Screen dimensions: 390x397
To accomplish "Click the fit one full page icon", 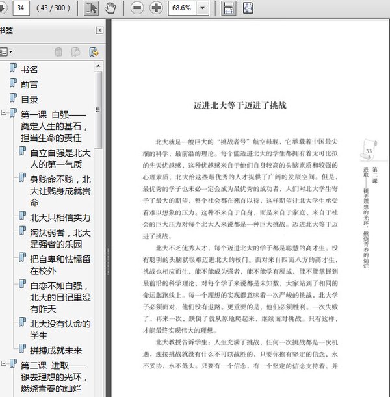I will [x=248, y=8].
